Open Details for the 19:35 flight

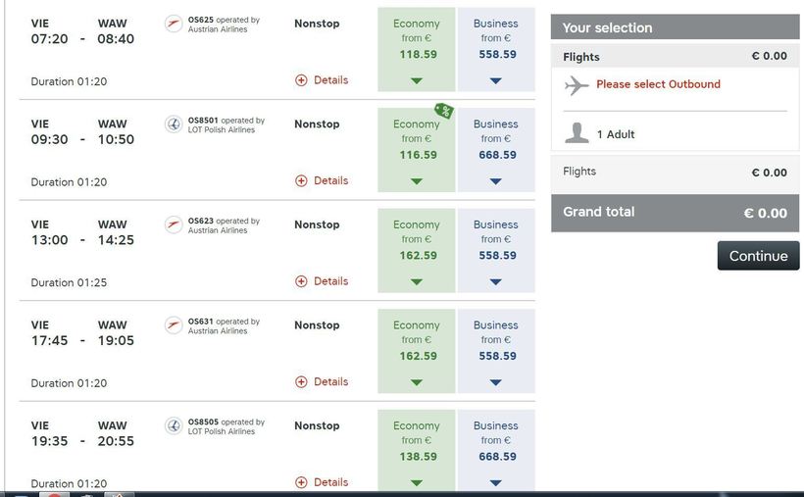click(x=330, y=482)
